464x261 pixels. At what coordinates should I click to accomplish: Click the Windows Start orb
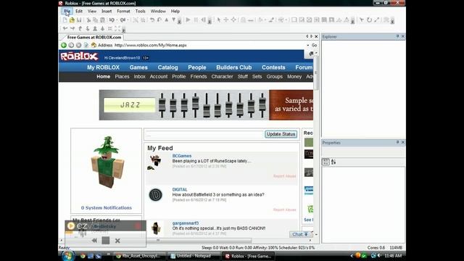(67, 256)
